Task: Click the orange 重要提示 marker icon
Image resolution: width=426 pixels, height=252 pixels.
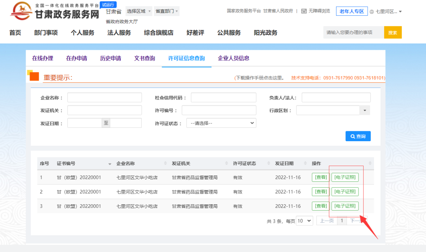Action: 34,76
